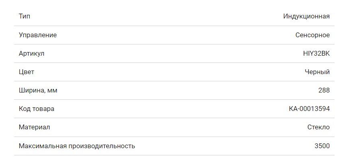
Task: Select the Индукционная value text
Action: pyautogui.click(x=306, y=16)
